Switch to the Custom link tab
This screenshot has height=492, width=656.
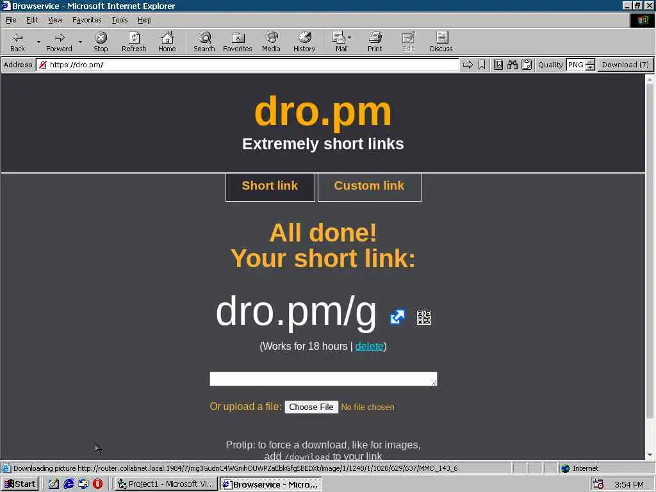369,186
